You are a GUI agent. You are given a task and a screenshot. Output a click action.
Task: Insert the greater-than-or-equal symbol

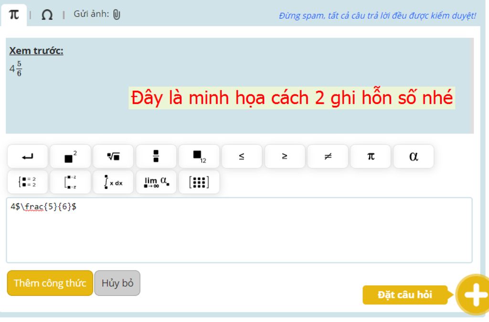285,156
